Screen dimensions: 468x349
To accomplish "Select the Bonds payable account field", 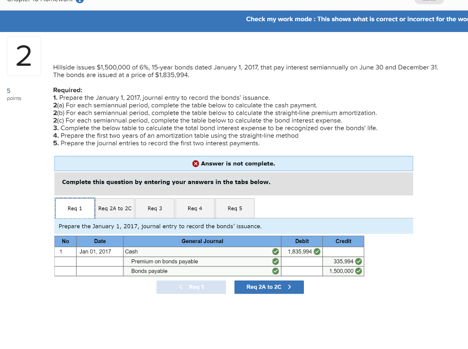I will point(202,271).
